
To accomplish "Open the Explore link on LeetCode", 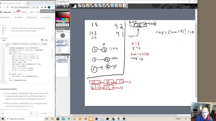I will click(x=16, y=12).
